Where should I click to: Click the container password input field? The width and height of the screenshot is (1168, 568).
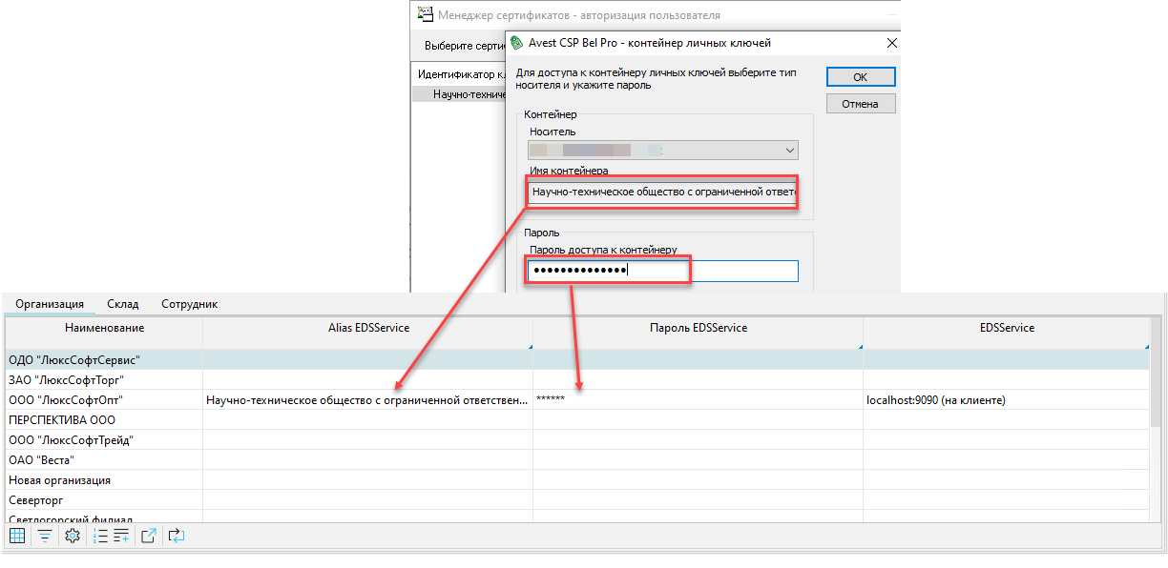(x=662, y=272)
